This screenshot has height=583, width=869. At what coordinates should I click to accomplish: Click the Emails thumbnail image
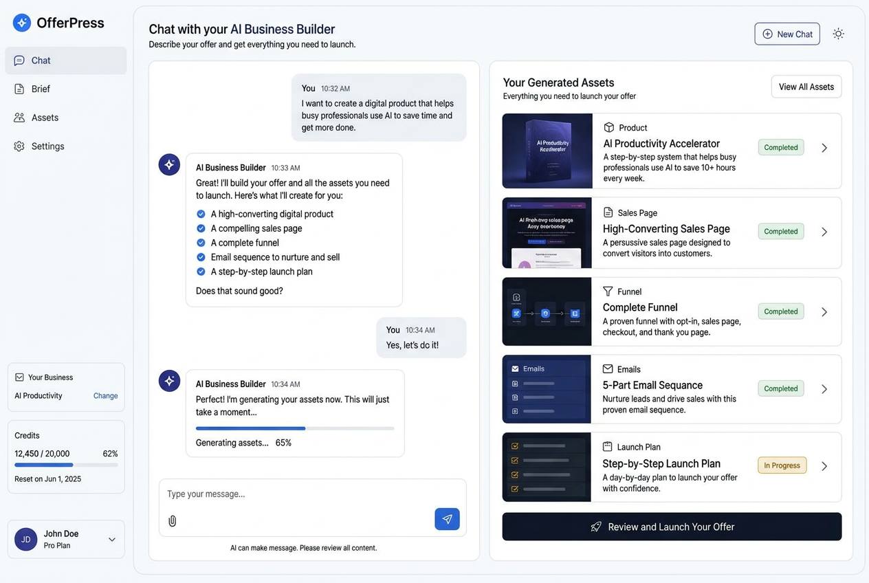547,389
